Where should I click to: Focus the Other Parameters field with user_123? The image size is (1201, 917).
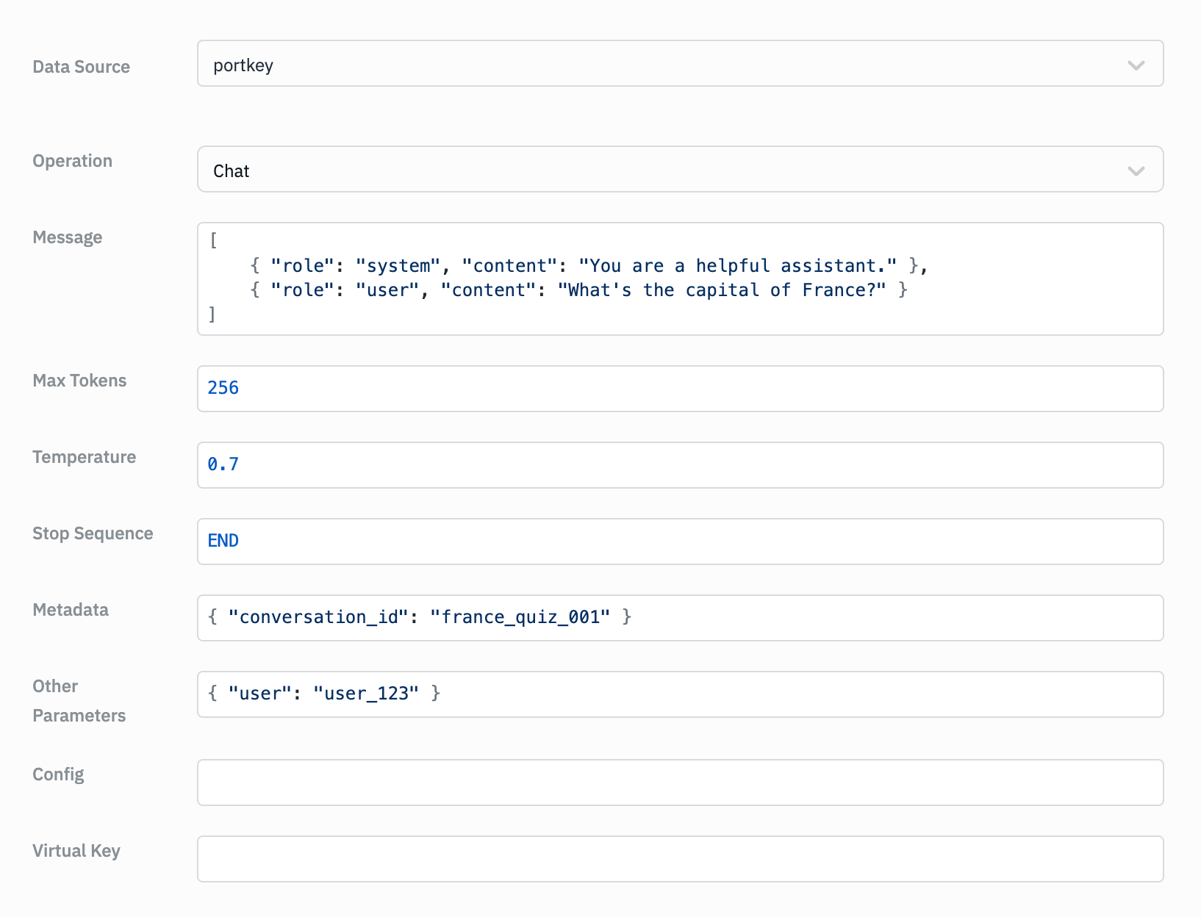pyautogui.click(x=680, y=694)
